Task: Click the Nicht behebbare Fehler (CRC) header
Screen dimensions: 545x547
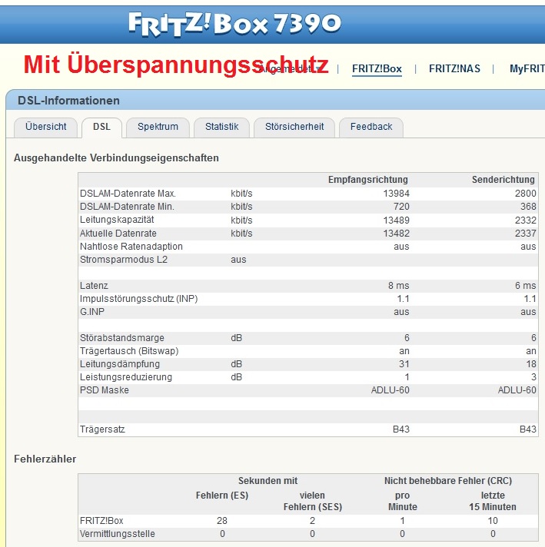Action: [448, 481]
